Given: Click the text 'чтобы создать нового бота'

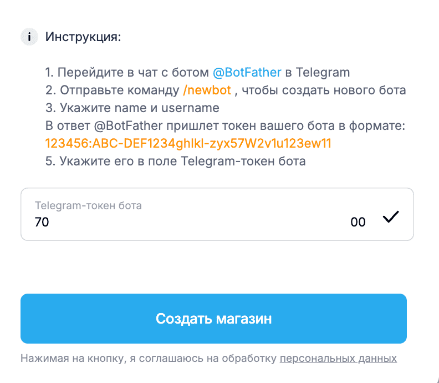Looking at the screenshot, I should pyautogui.click(x=324, y=90).
